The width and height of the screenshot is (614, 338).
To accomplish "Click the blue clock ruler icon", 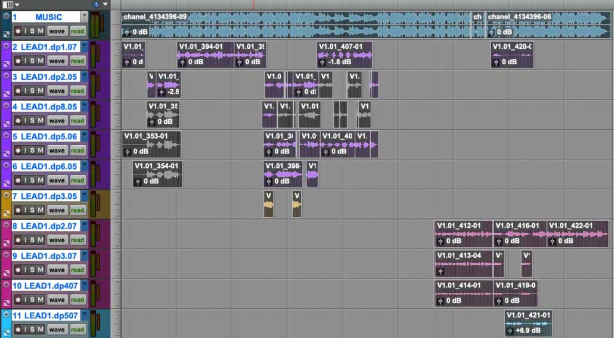I will tap(97, 5).
